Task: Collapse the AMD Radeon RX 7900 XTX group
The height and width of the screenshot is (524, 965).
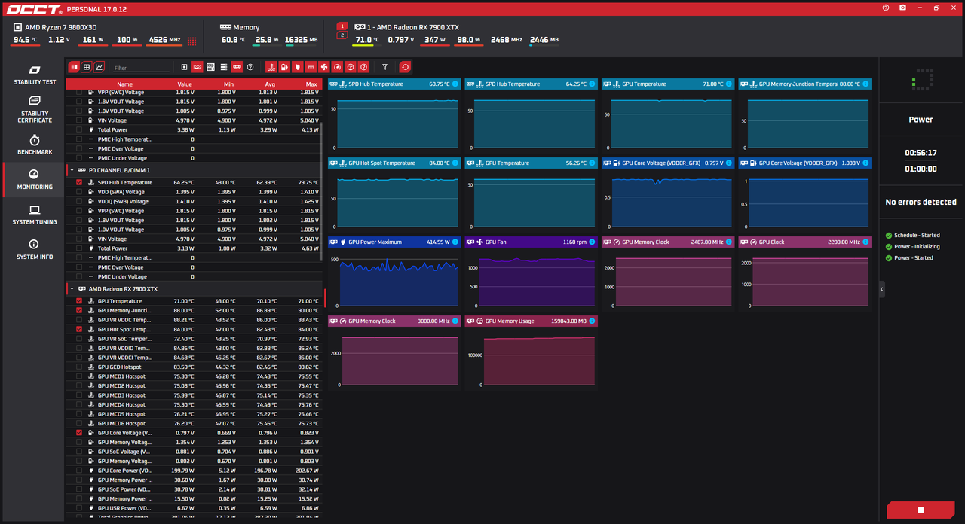Action: [x=72, y=289]
